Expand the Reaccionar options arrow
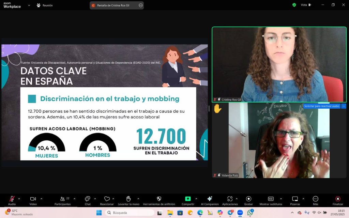Screen dimensions: 349x218 click(x=113, y=199)
